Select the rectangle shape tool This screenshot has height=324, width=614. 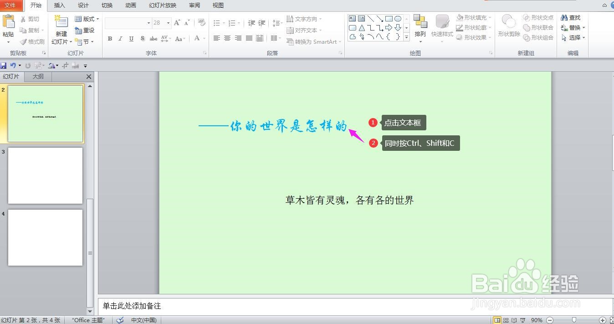pyautogui.click(x=389, y=18)
